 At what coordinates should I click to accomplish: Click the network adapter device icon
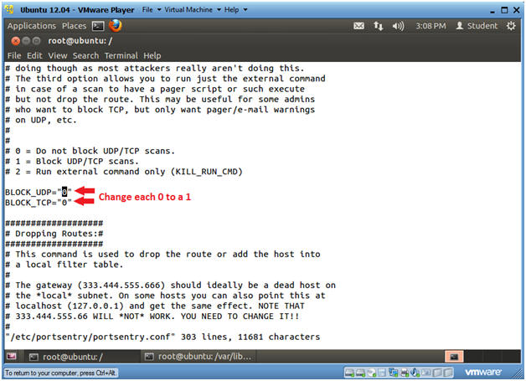coord(393,373)
